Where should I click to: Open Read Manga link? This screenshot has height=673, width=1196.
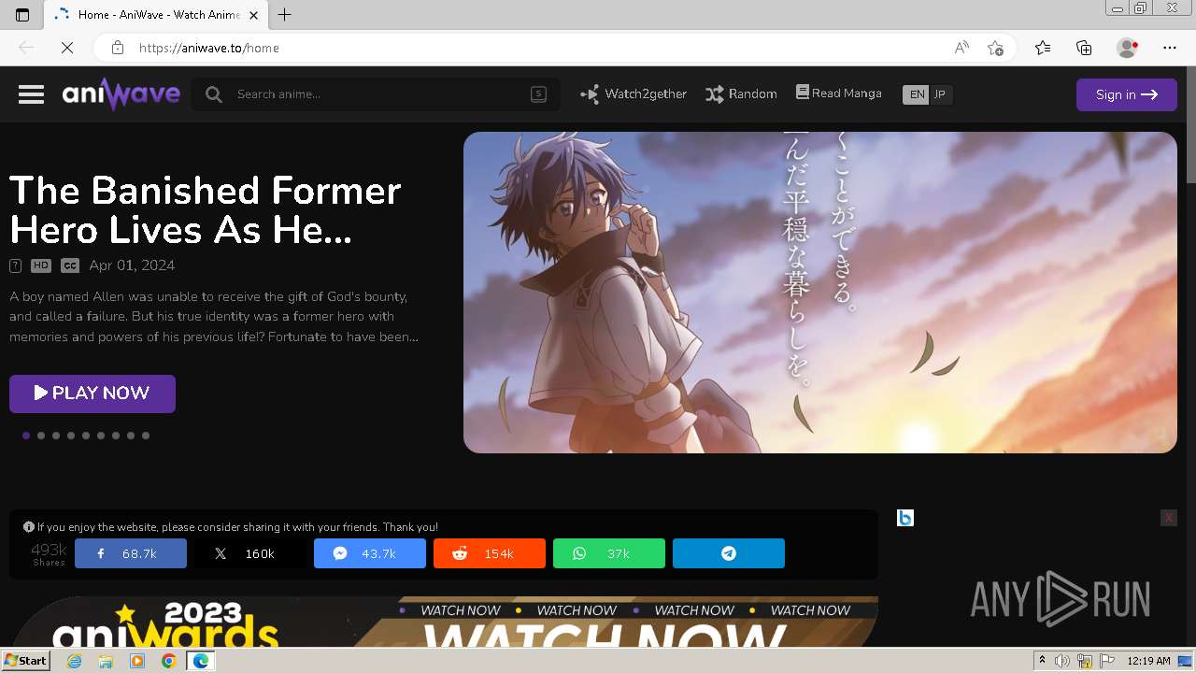[x=838, y=93]
